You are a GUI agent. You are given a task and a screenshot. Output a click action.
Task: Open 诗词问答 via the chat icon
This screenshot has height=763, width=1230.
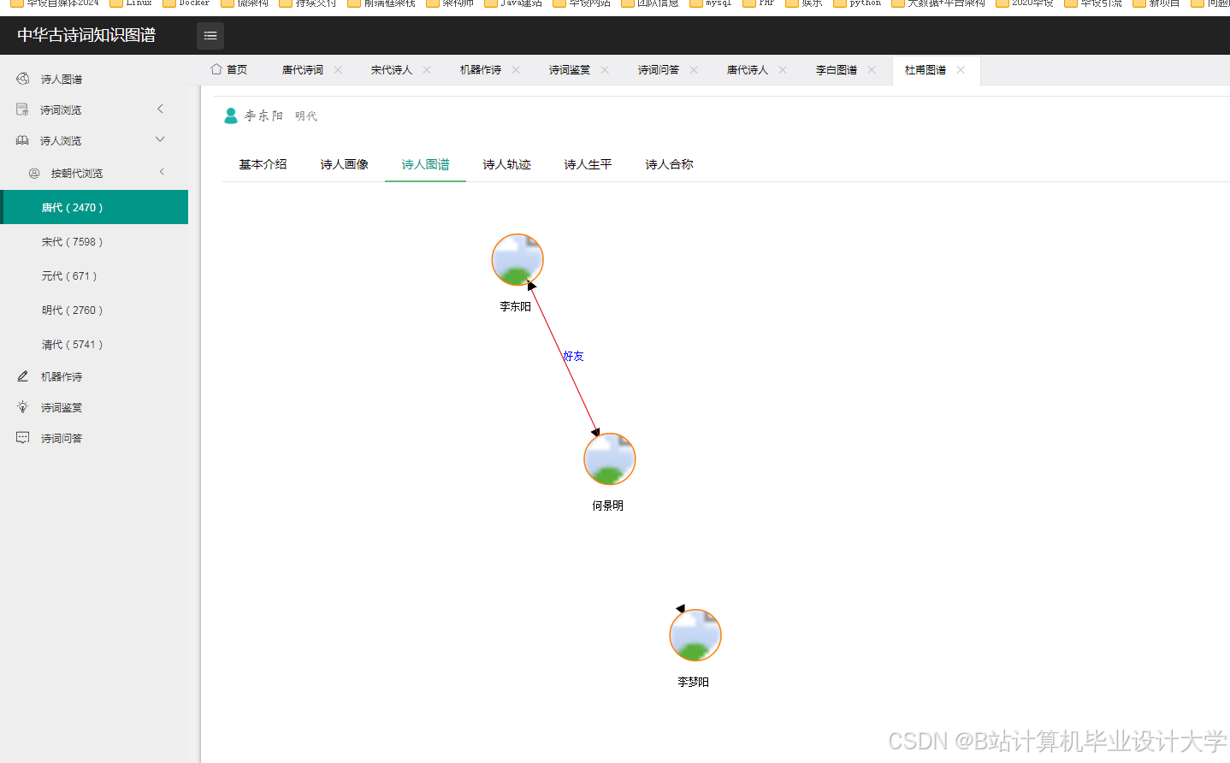pyautogui.click(x=22, y=437)
